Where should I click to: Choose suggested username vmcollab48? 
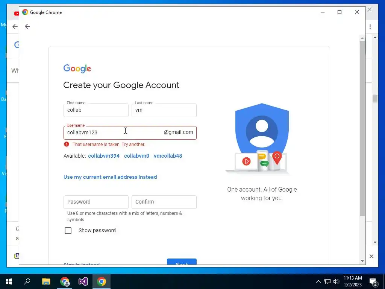168,156
